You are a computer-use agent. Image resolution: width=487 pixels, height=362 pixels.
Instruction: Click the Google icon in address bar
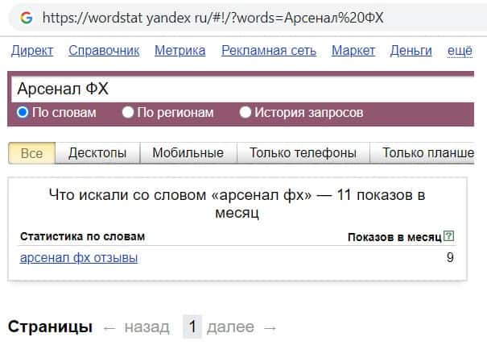pos(27,18)
